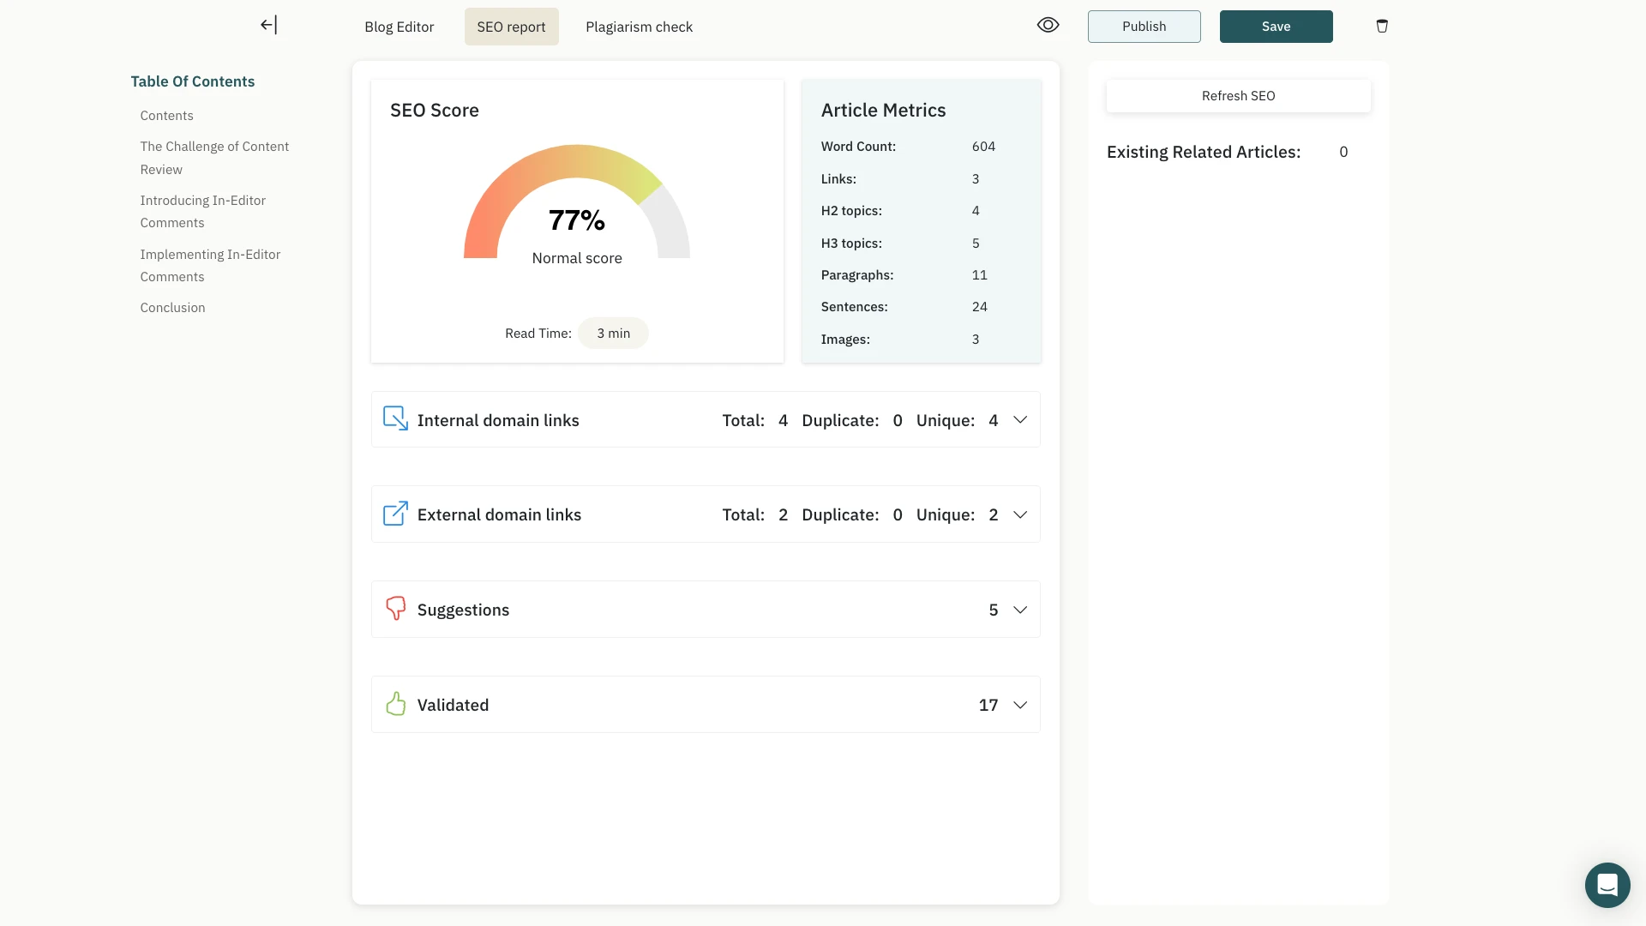Expand the Suggestions list chevron
The height and width of the screenshot is (926, 1646).
(x=1020, y=610)
